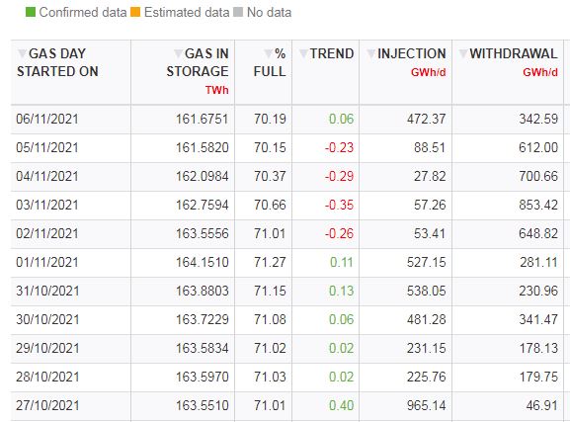Click green Confirmed data legend square
The height and width of the screenshot is (422, 570).
[x=31, y=12]
